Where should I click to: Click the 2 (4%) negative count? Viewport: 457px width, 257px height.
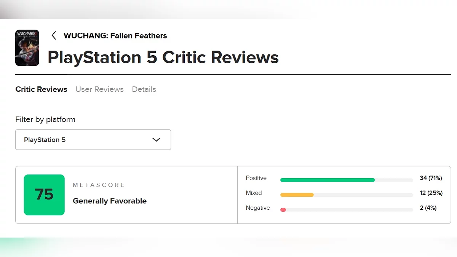pyautogui.click(x=428, y=208)
